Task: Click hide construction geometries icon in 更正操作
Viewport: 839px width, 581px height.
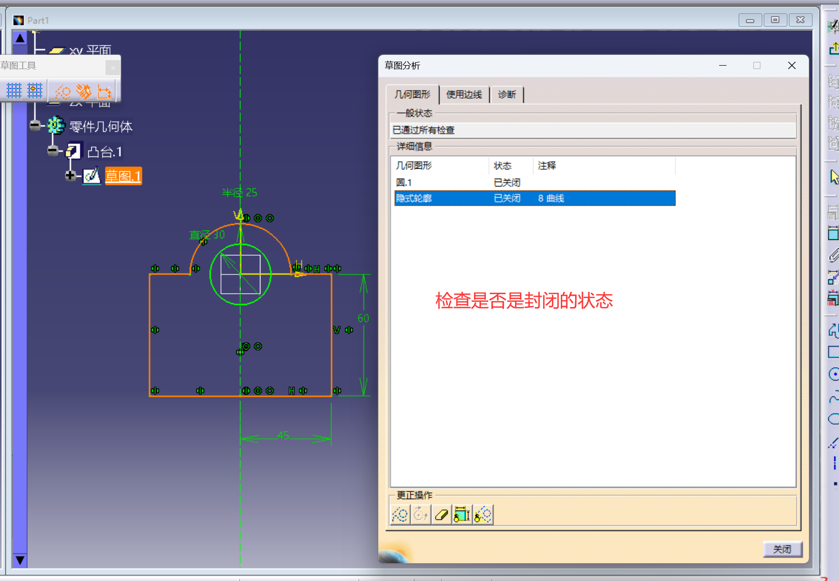Action: 483,515
